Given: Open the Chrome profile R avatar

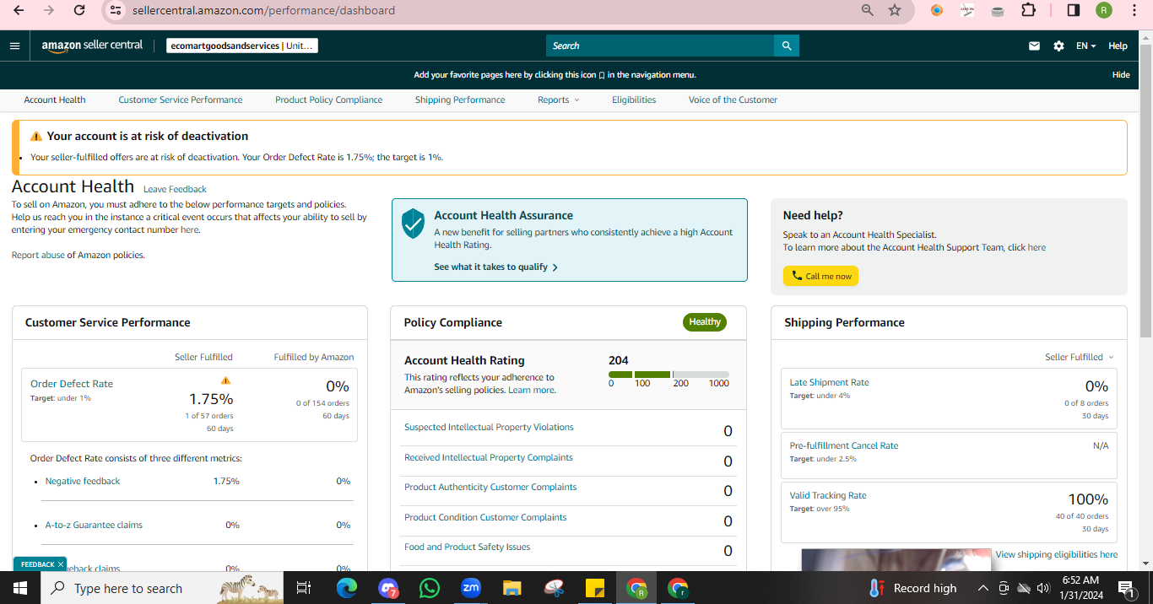Looking at the screenshot, I should coord(1104,10).
